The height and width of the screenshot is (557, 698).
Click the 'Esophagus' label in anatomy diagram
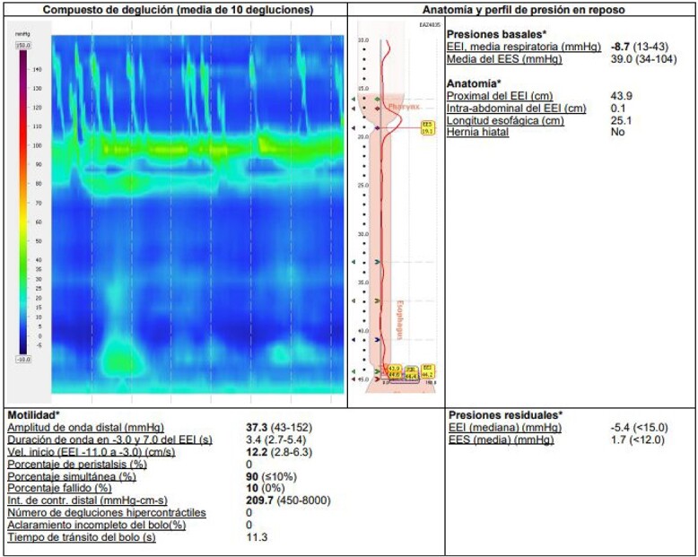click(x=399, y=320)
